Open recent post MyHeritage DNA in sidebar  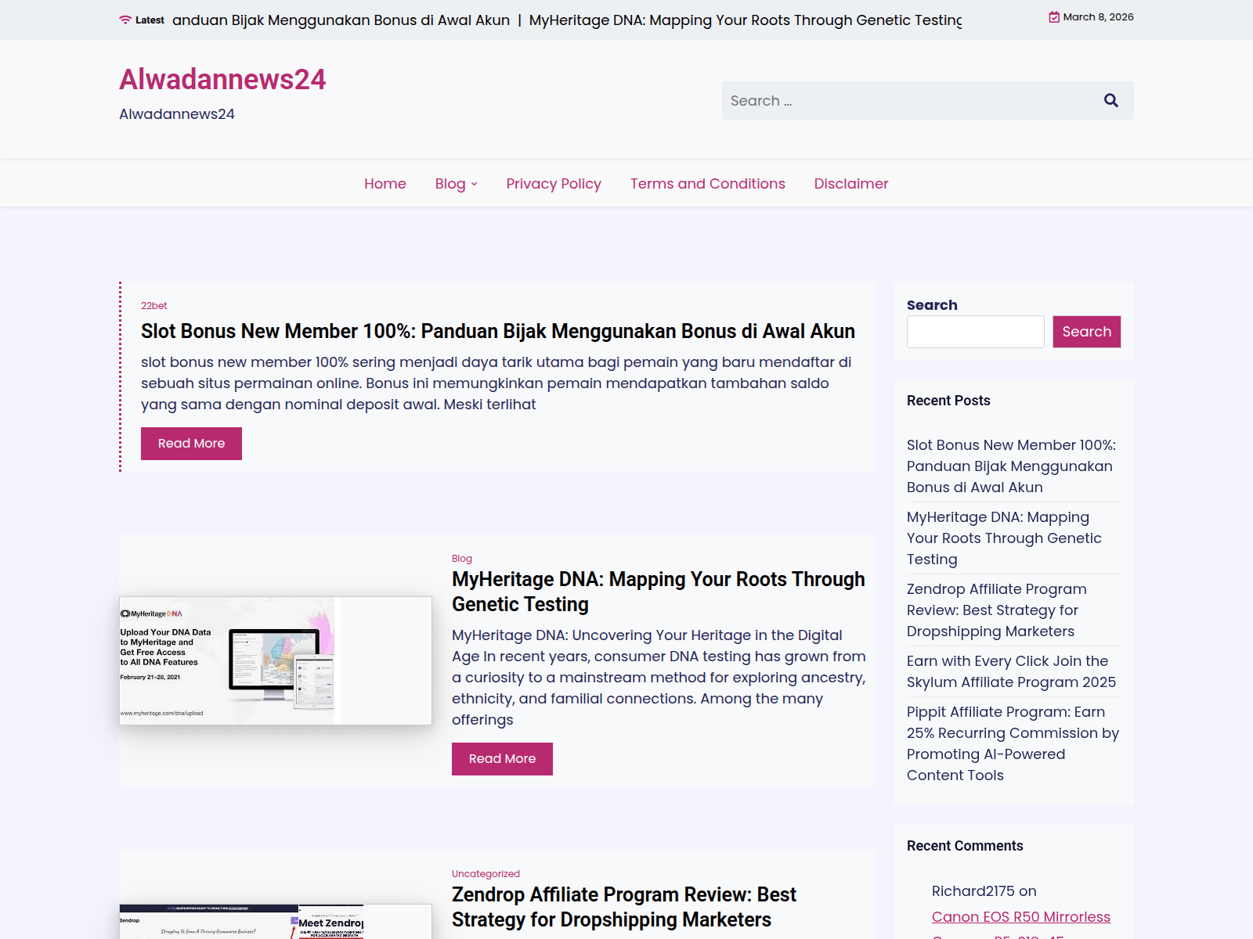pyautogui.click(x=1004, y=538)
